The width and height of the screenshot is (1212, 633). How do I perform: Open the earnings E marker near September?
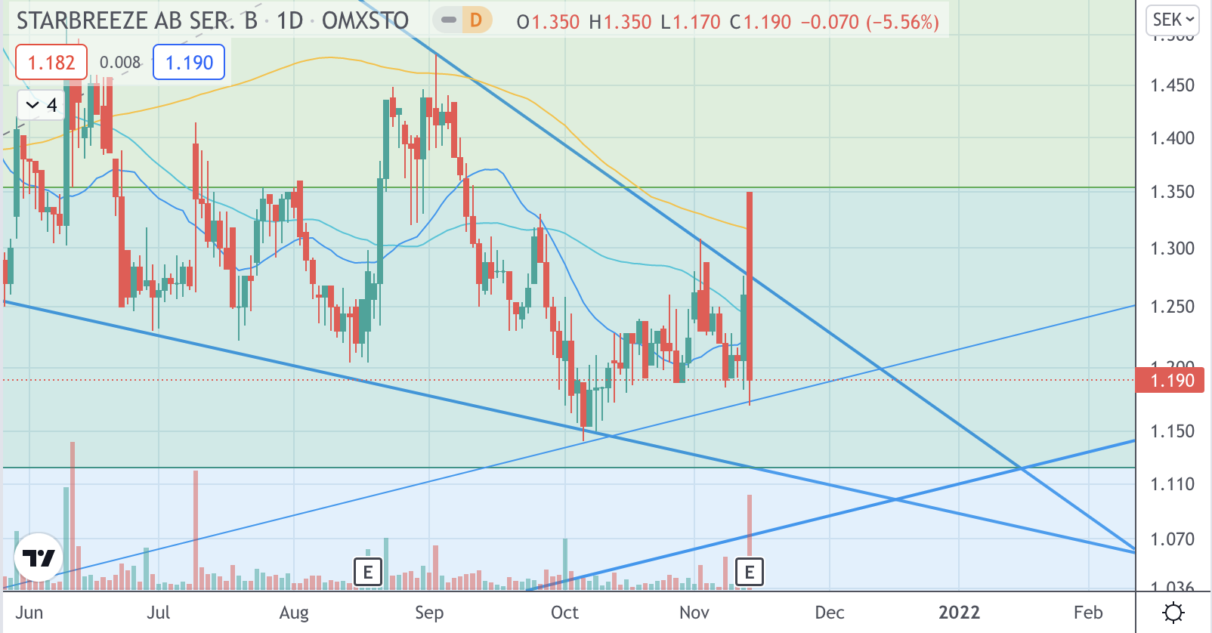click(368, 573)
